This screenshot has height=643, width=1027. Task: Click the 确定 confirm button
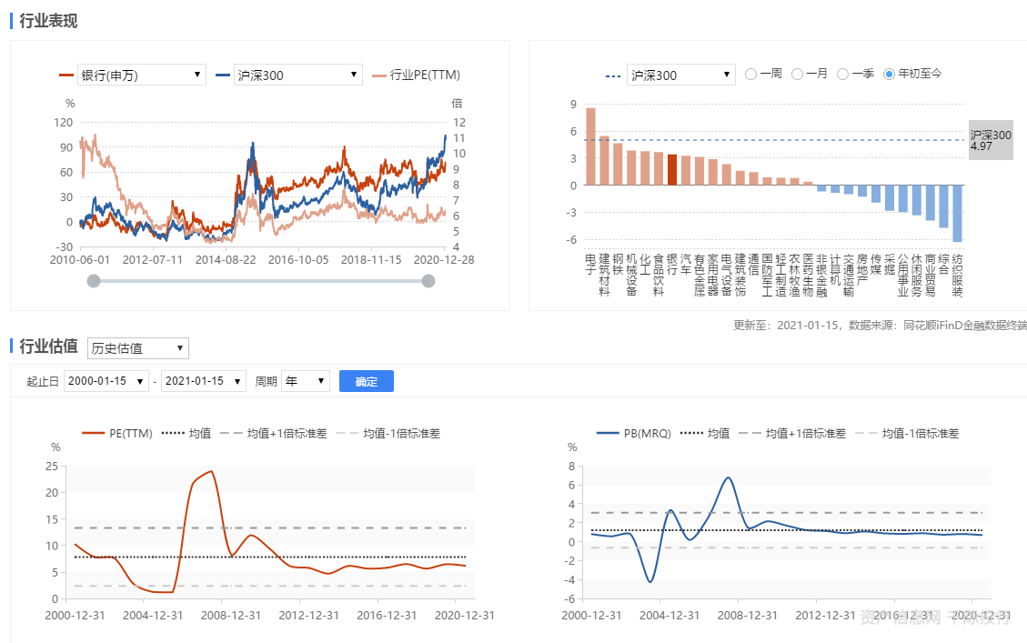tap(366, 381)
